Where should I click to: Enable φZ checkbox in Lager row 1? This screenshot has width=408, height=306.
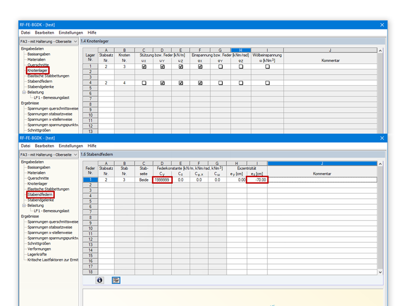241,67
